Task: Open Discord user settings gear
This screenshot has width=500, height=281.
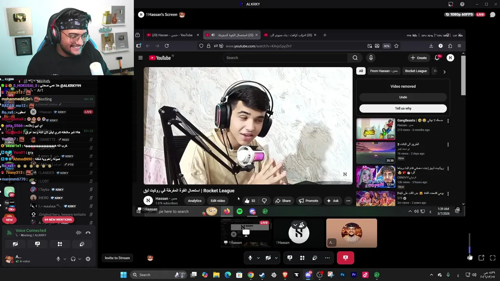Action: pos(88,259)
